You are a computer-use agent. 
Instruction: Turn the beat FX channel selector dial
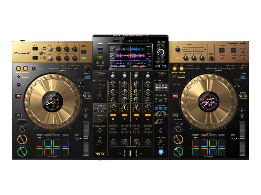pos(161,123)
